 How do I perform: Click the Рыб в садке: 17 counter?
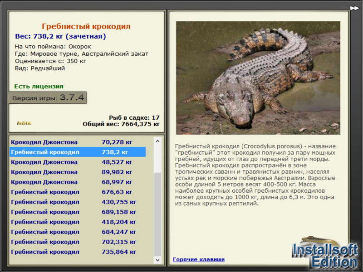pos(134,117)
